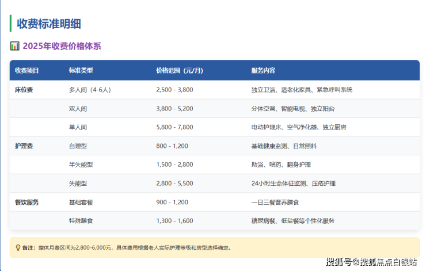
Task: Click the 收费标准明细 heading
Action: click(x=48, y=24)
